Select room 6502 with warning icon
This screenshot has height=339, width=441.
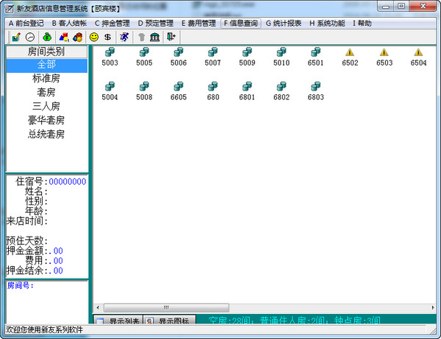(x=350, y=57)
